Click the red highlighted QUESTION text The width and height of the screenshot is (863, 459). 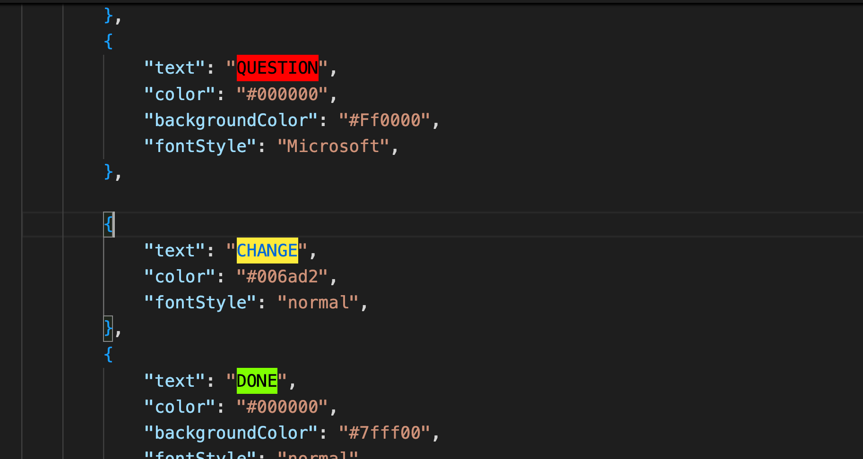(277, 68)
